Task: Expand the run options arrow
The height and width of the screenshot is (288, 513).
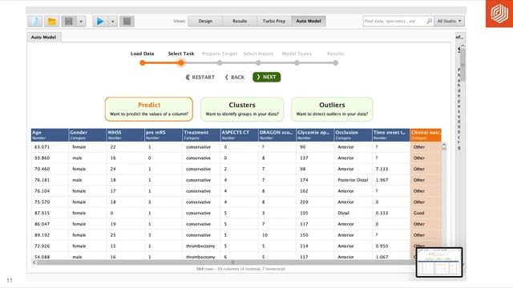Action: tap(113, 22)
